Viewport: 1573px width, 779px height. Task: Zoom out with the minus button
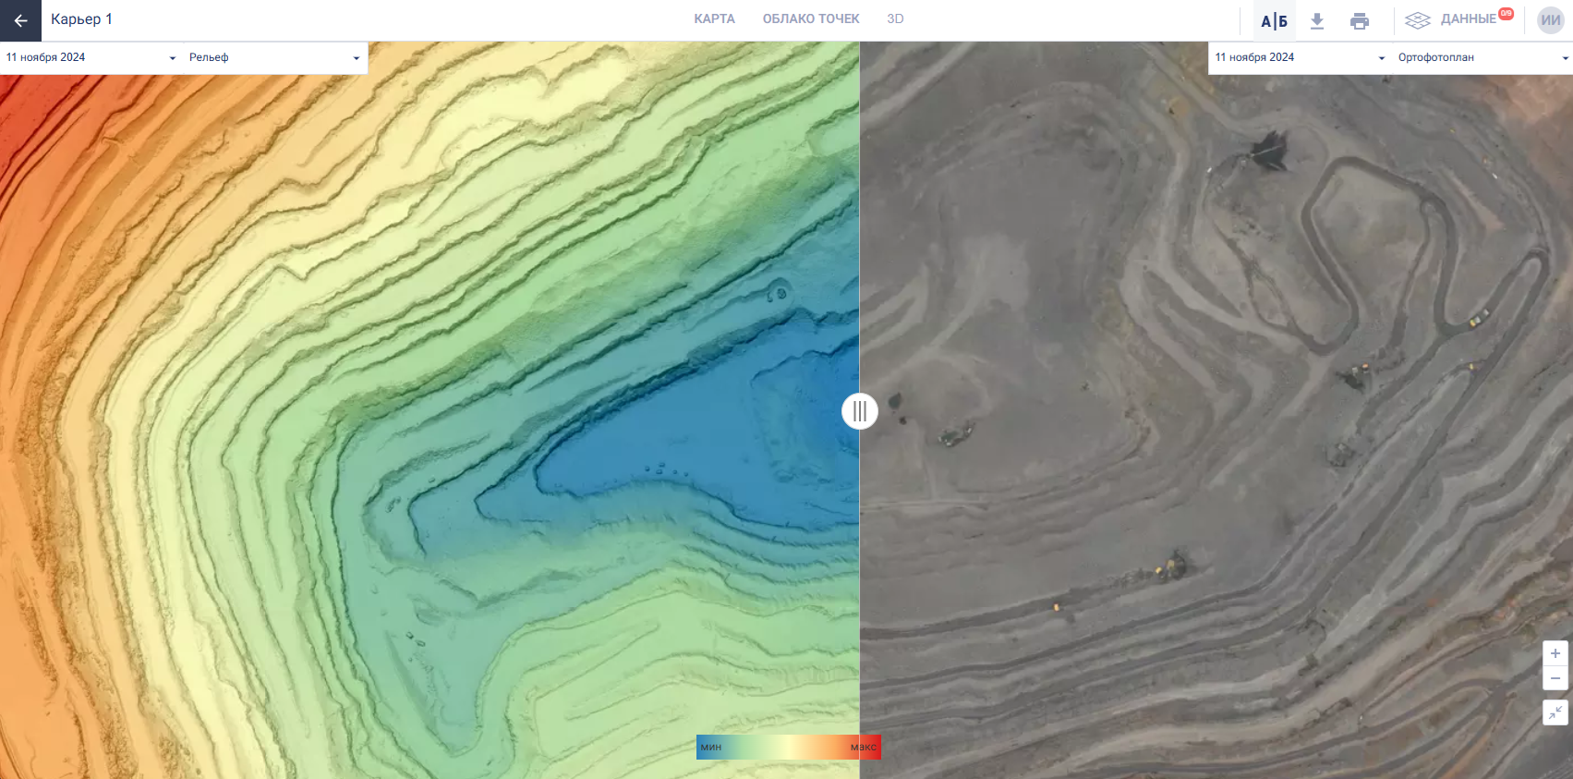1555,678
